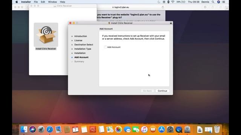The width and height of the screenshot is (241, 135).
Task: Open FaceTime from the Dock
Action: click(x=136, y=129)
